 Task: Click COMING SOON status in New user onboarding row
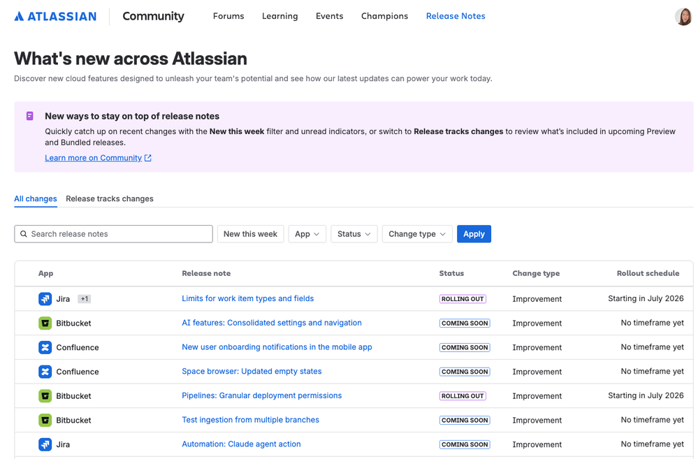click(x=465, y=347)
